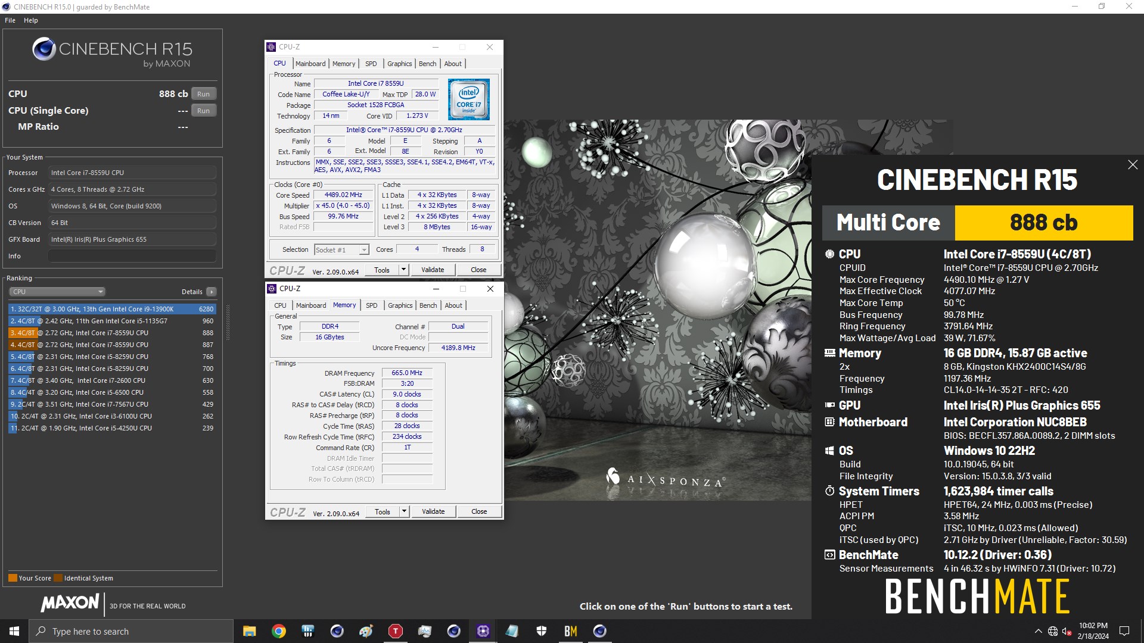Open the File menu
Viewport: 1144px width, 643px height.
10,20
